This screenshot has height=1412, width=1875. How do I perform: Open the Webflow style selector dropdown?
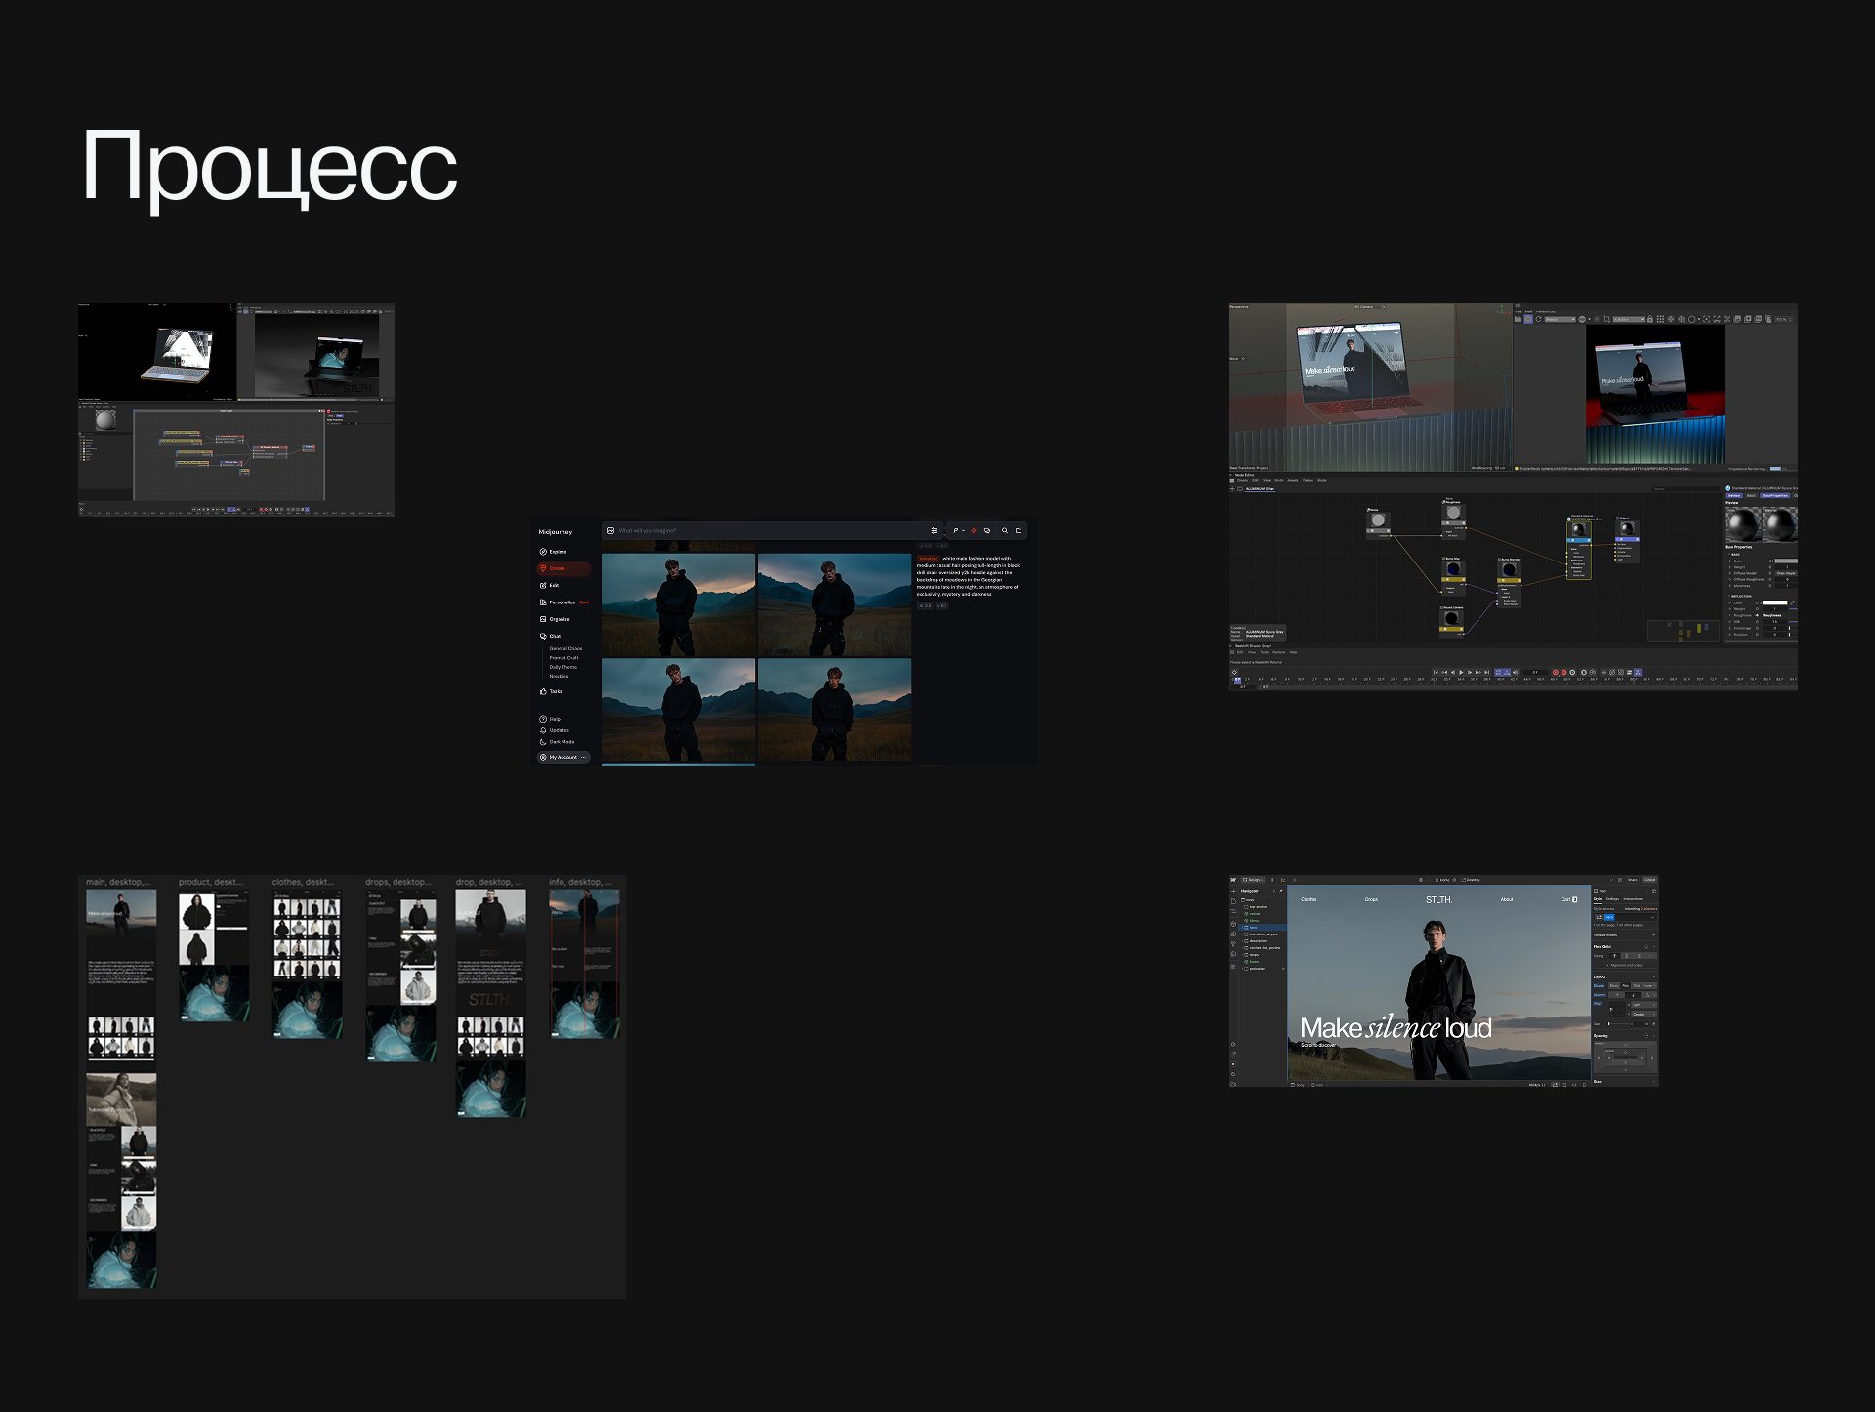point(1652,917)
